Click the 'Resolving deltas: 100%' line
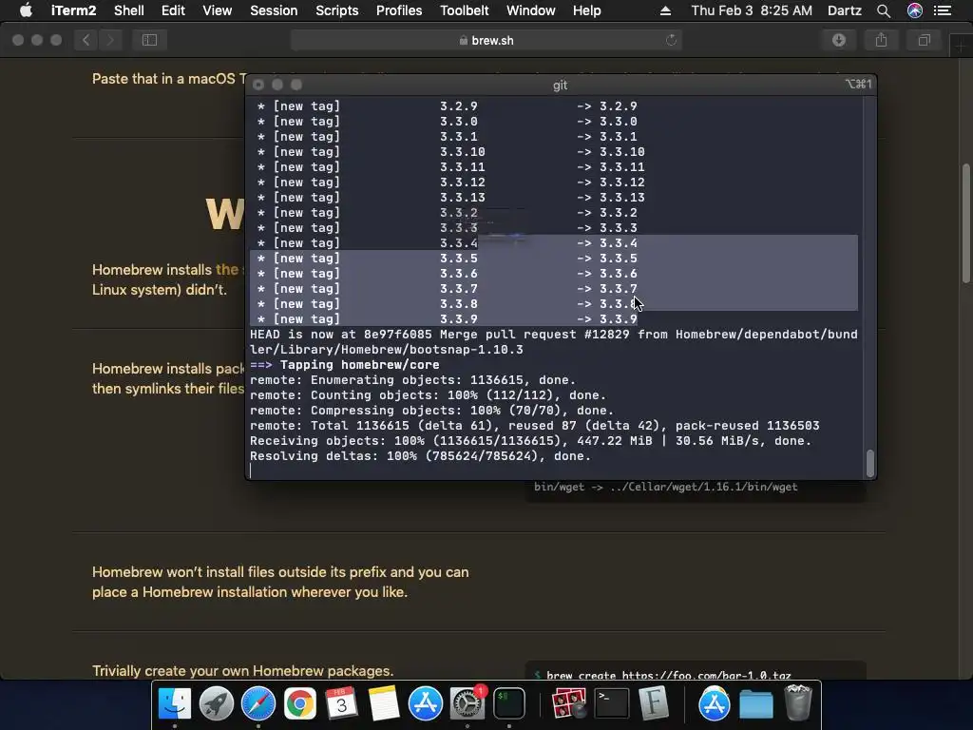The height and width of the screenshot is (730, 973). pos(420,456)
